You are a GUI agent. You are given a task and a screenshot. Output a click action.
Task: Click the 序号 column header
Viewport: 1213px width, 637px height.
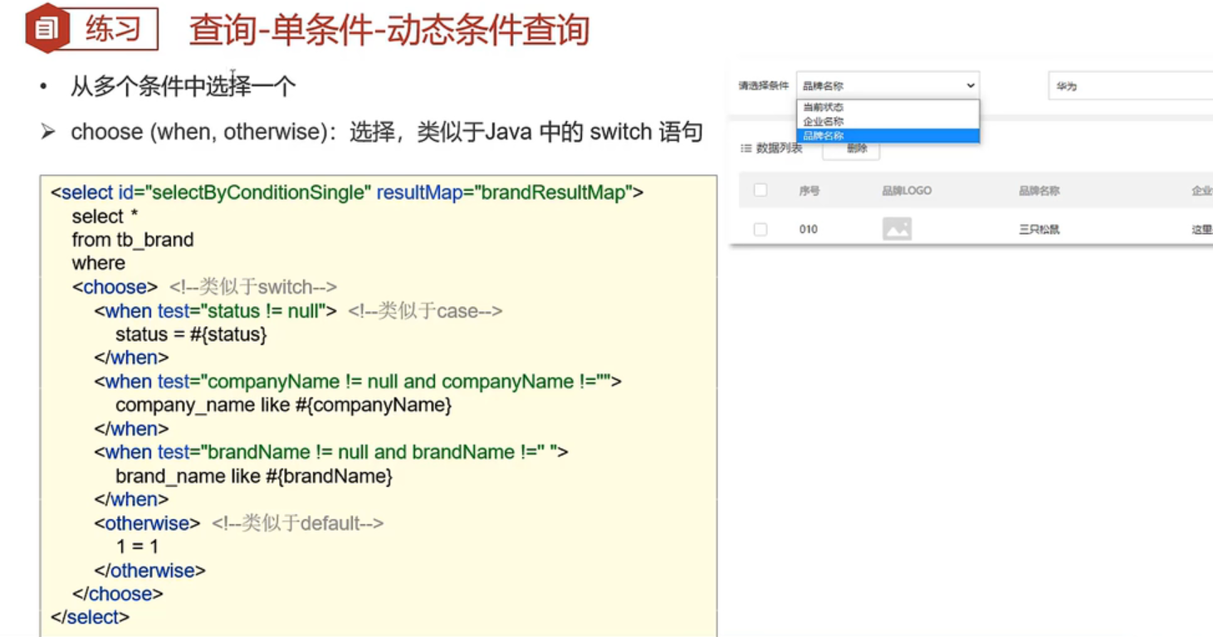[809, 191]
